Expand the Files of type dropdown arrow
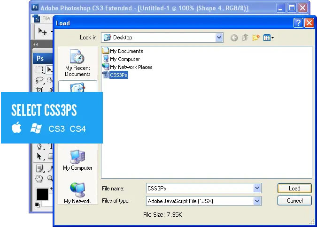317x227 pixels. coord(257,201)
